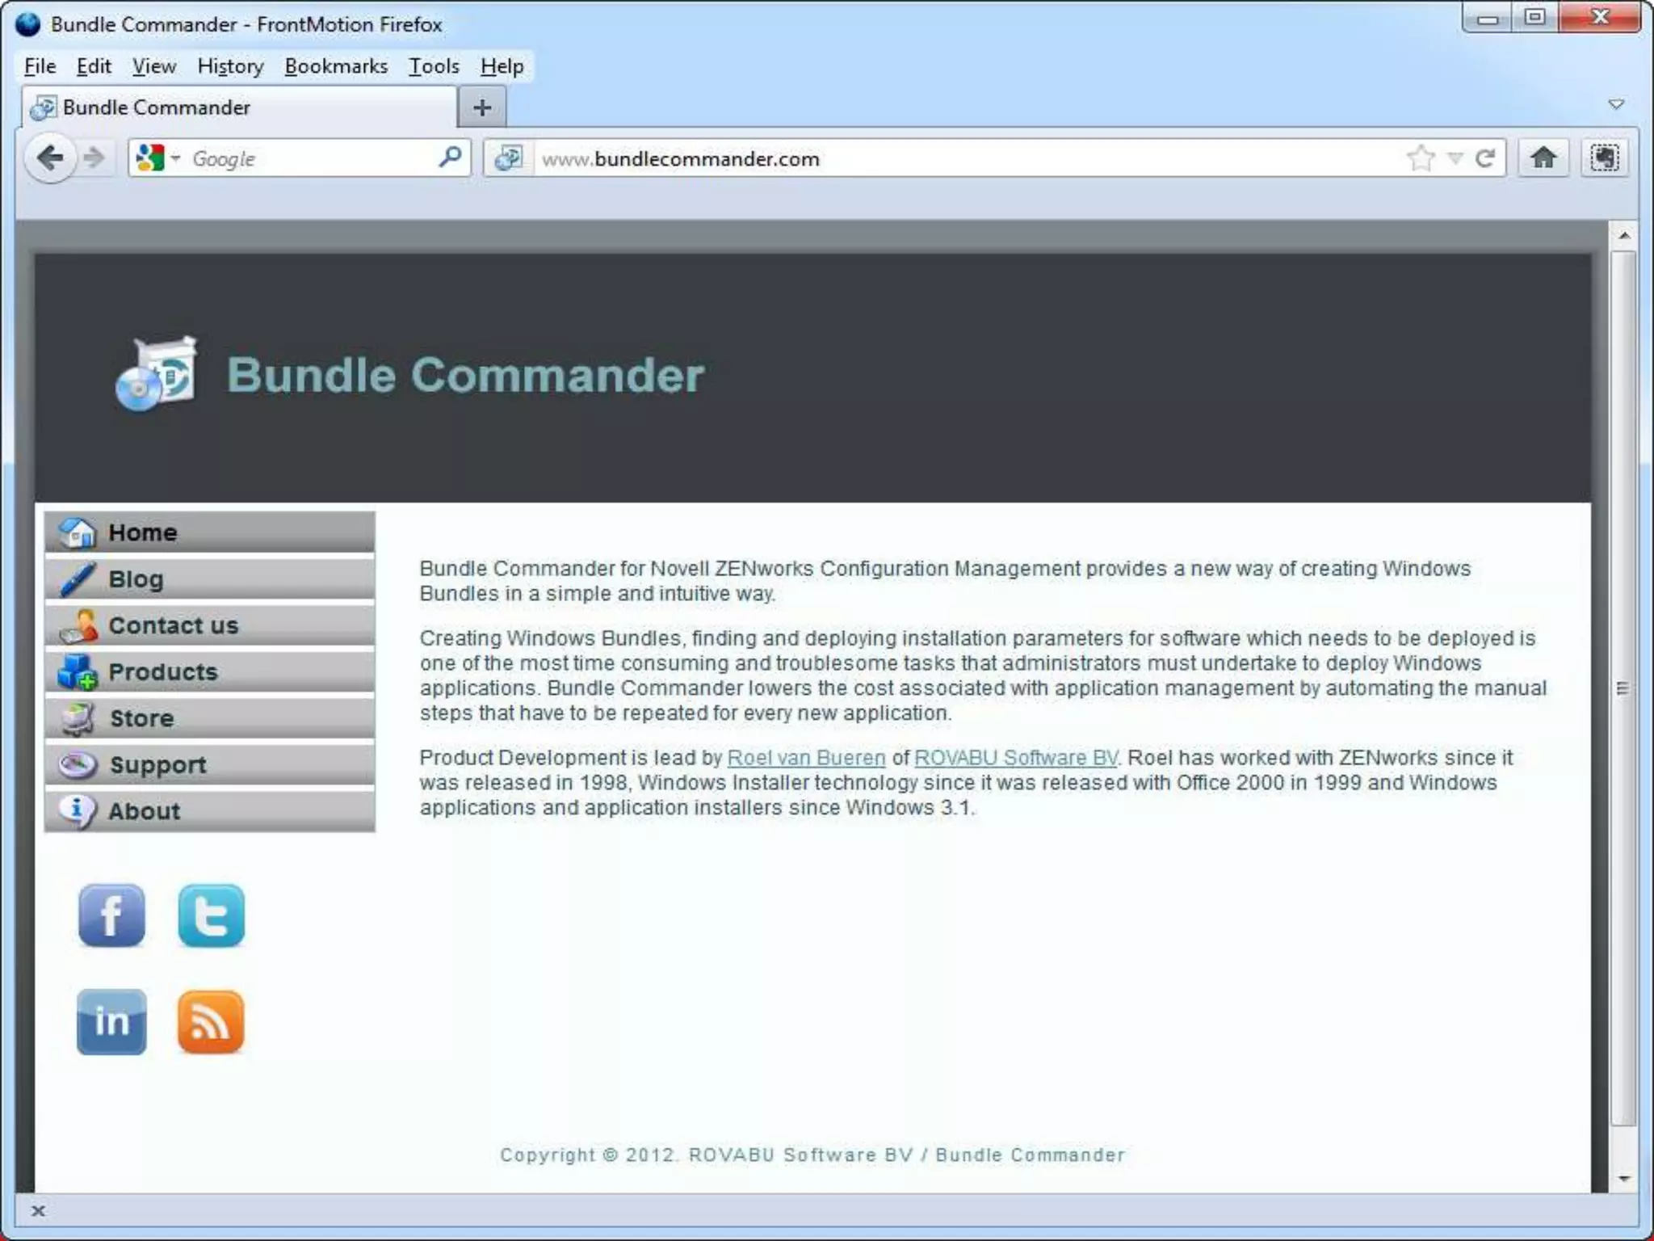The height and width of the screenshot is (1241, 1654).
Task: Open the Store sidebar page
Action: (x=210, y=718)
